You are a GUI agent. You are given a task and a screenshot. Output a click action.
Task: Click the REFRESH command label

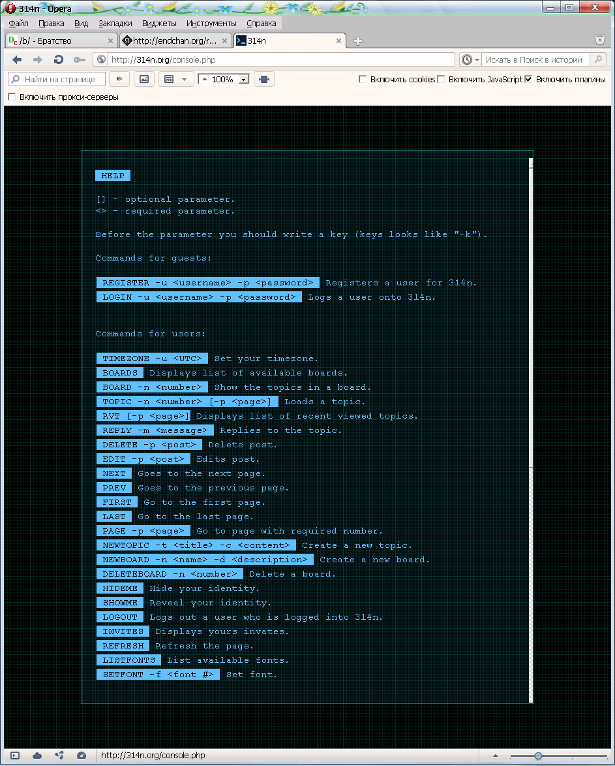[123, 646]
